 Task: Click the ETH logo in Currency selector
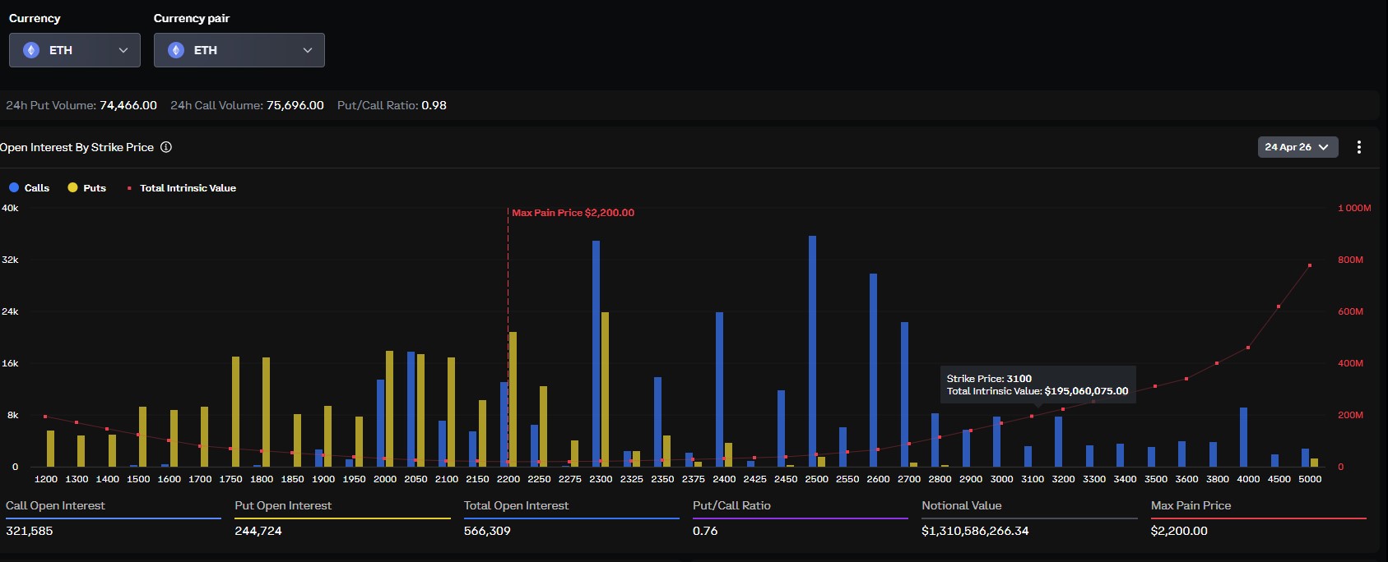[x=31, y=50]
